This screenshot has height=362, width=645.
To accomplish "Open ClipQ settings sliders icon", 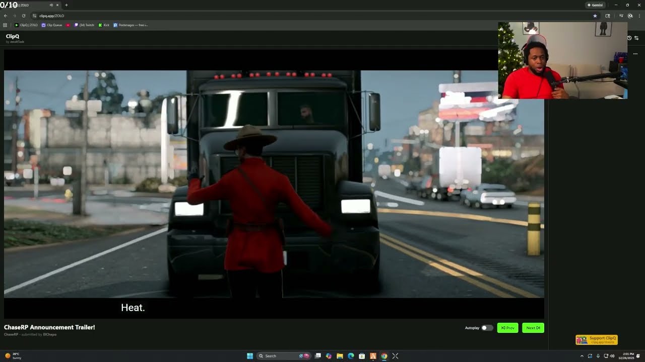I will tap(636, 38).
